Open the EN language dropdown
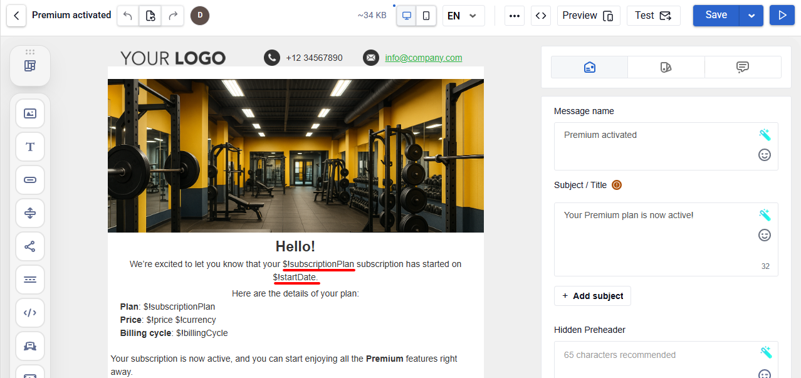 click(464, 16)
